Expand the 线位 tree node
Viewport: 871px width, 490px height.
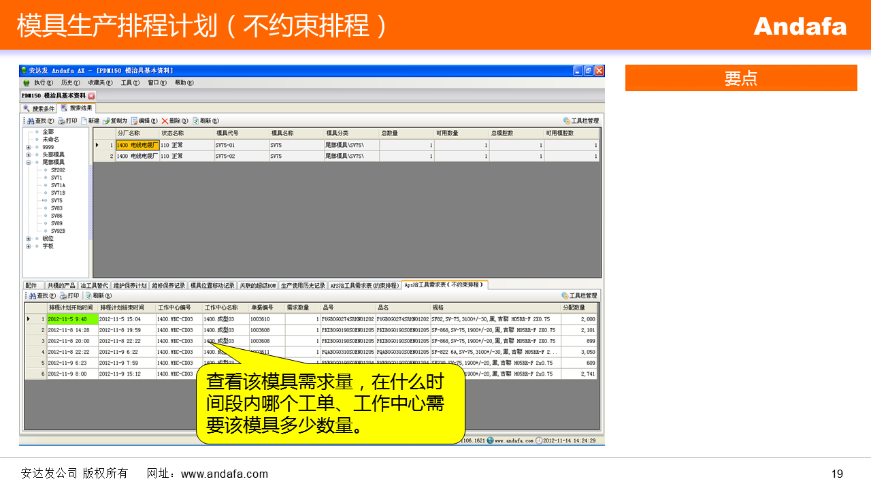click(28, 239)
